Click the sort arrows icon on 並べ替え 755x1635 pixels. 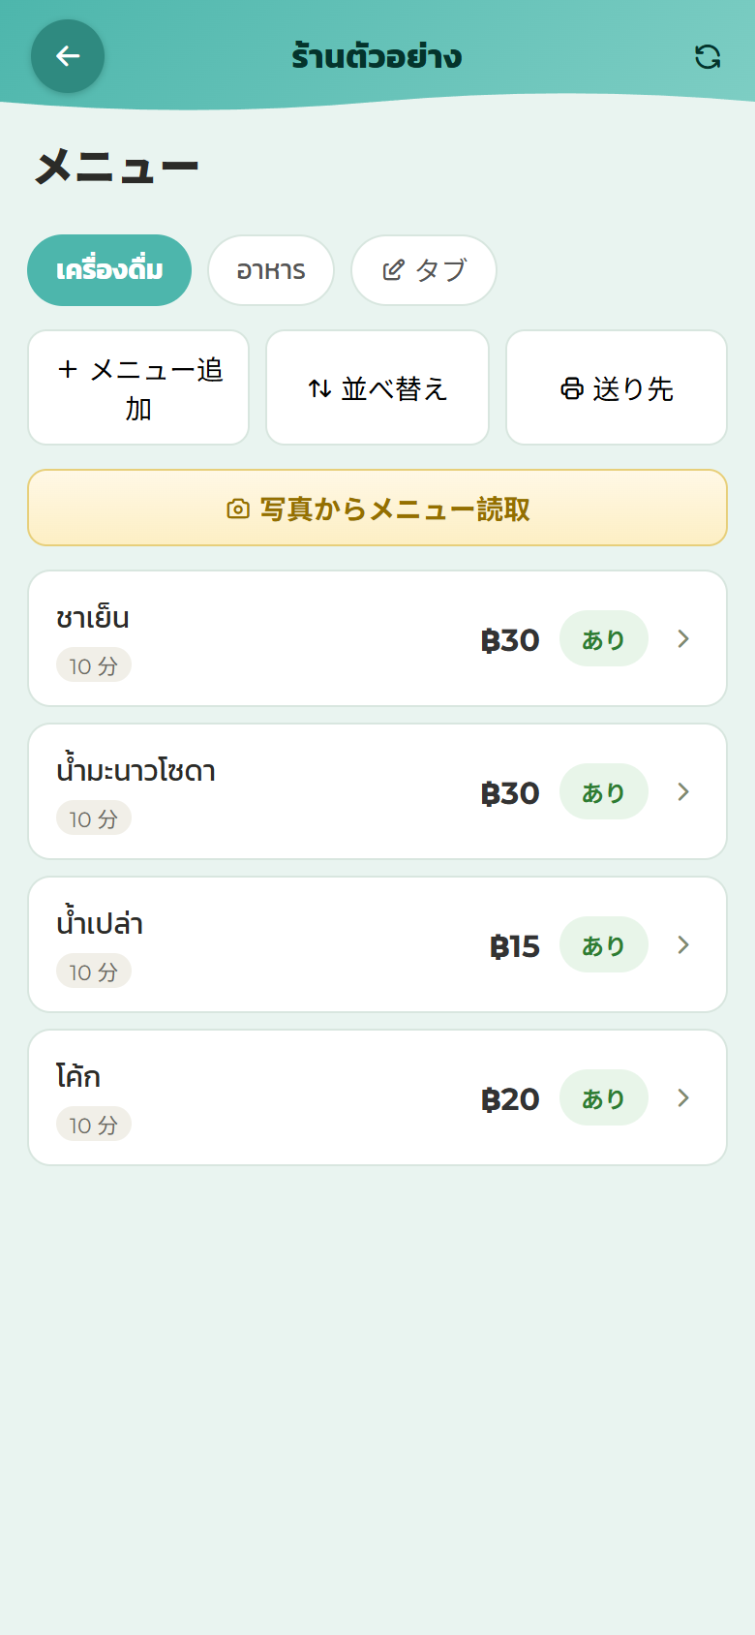pyautogui.click(x=319, y=388)
